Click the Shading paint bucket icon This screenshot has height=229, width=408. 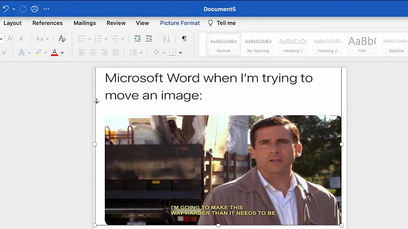tap(156, 52)
